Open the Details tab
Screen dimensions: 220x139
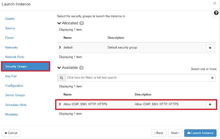click(10, 19)
